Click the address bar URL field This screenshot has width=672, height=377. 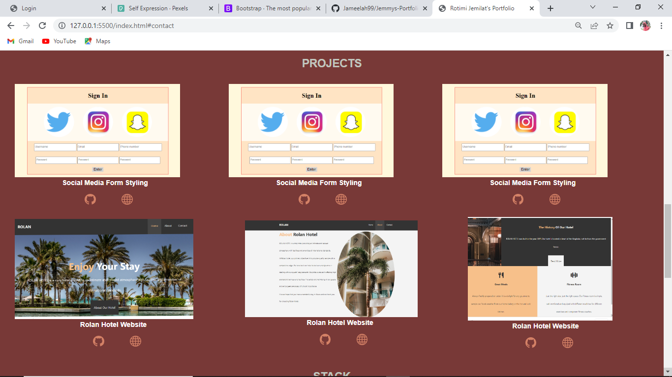coord(315,26)
